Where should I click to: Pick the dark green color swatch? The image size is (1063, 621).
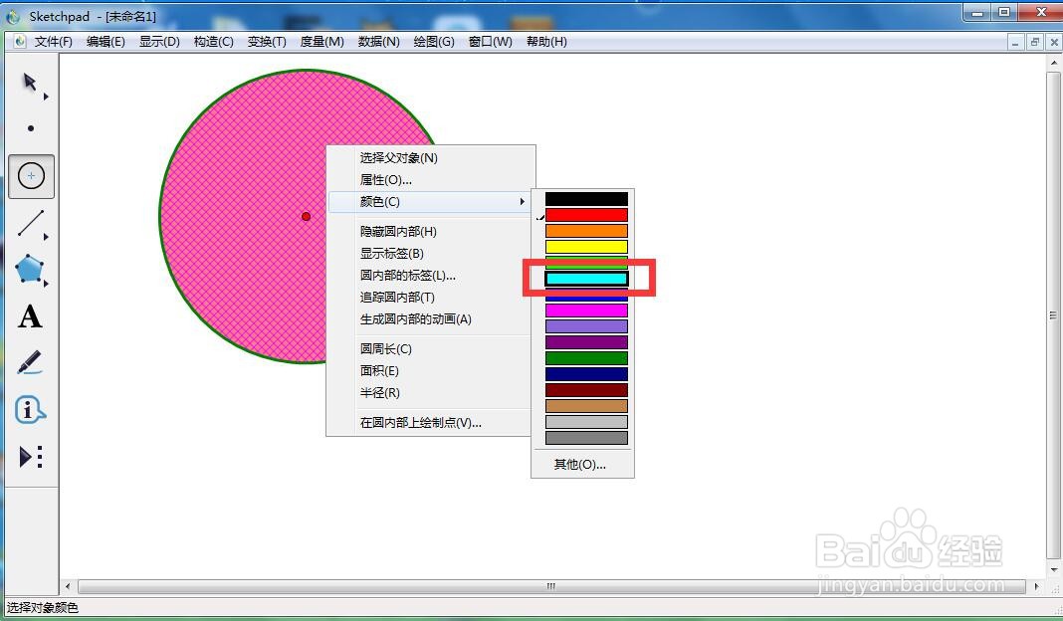point(586,358)
